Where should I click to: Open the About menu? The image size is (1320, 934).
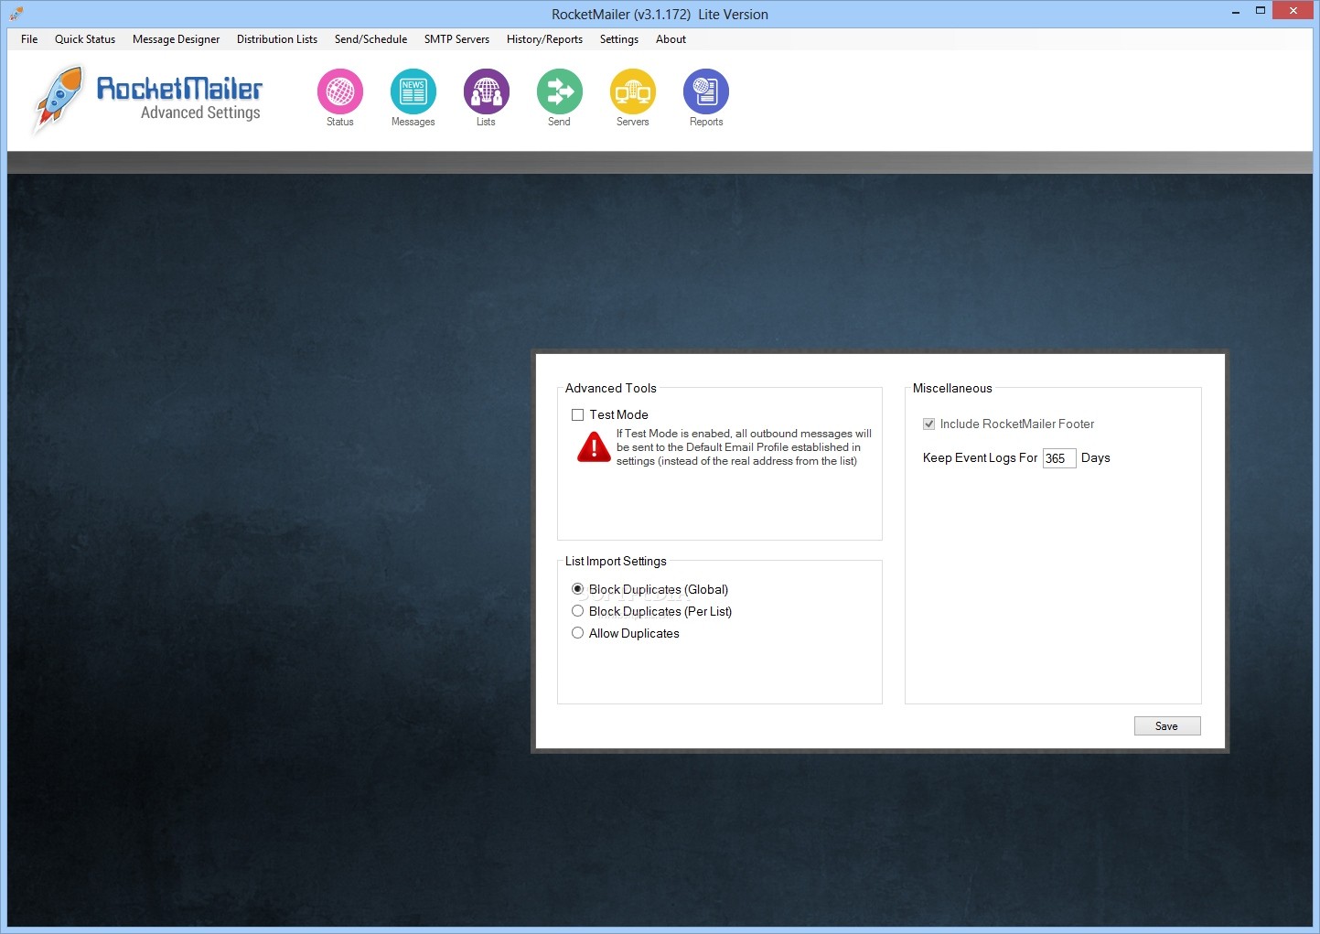pos(671,39)
